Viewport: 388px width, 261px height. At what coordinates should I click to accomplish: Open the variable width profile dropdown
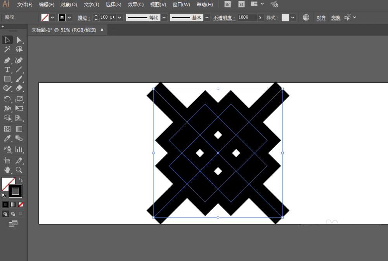coord(164,17)
